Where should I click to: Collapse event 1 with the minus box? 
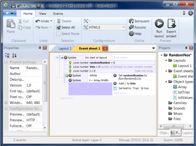point(57,58)
